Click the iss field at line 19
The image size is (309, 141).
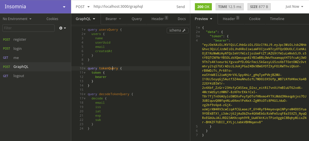tap(98, 107)
